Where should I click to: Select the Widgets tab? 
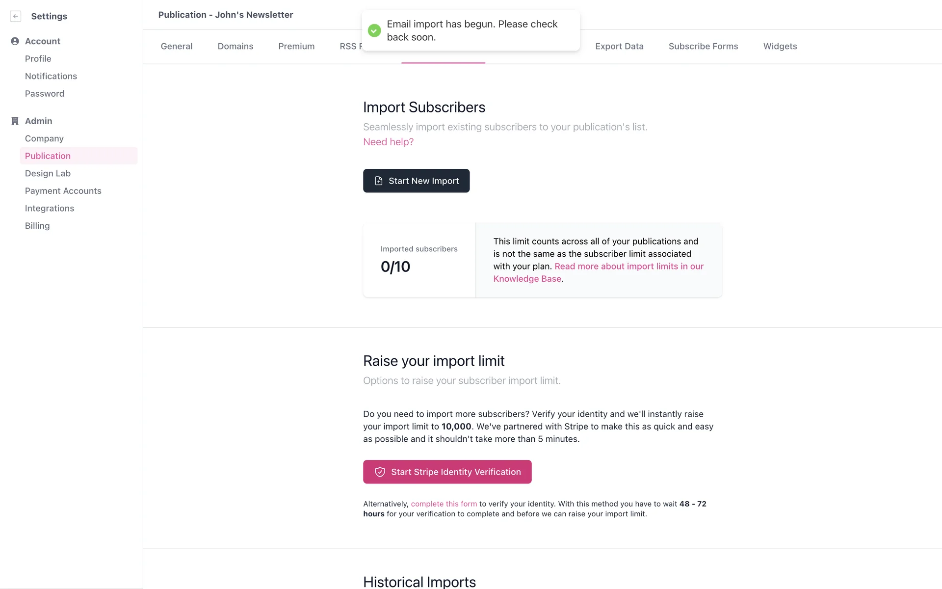pos(780,46)
